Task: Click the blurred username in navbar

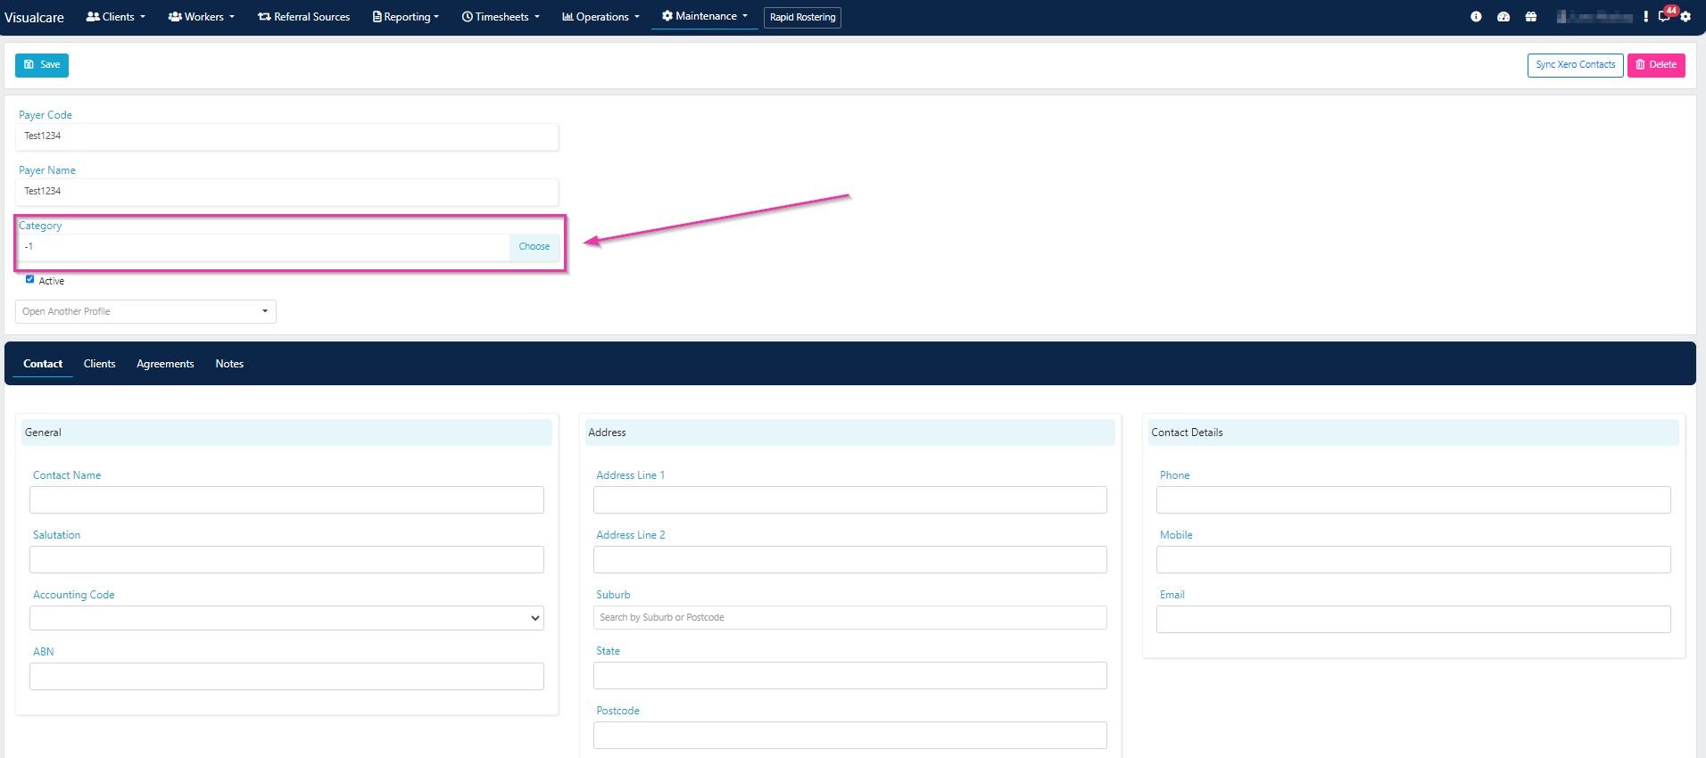Action: coord(1594,17)
